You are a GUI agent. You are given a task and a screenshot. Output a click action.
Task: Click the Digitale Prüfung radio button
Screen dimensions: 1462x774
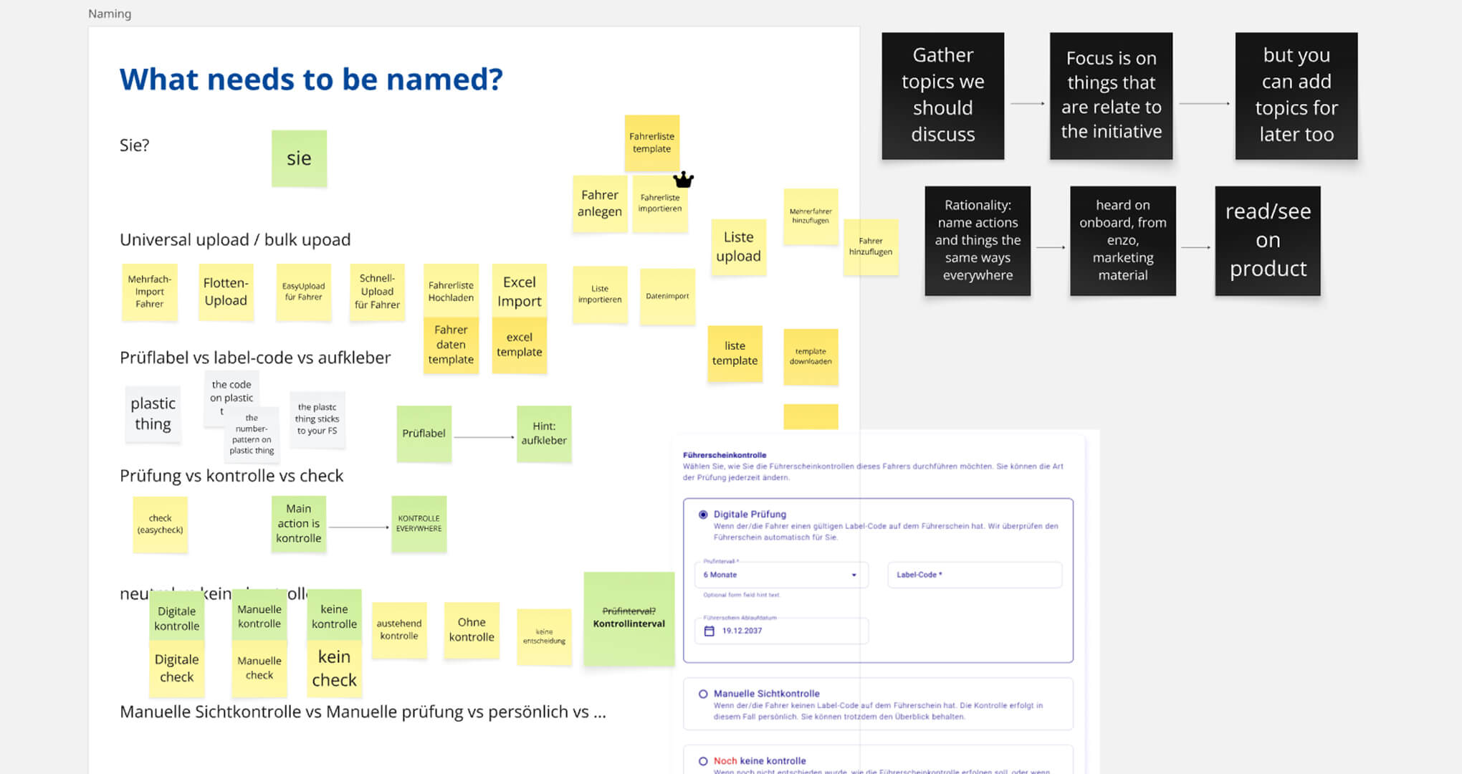[x=702, y=513]
